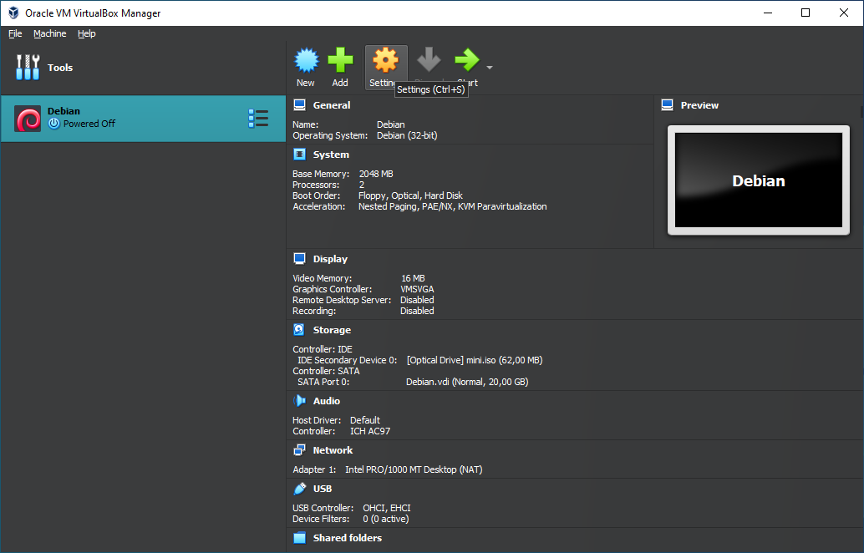Click the 'OHCI, EHCI' USB controller value
The height and width of the screenshot is (553, 864).
click(x=387, y=508)
